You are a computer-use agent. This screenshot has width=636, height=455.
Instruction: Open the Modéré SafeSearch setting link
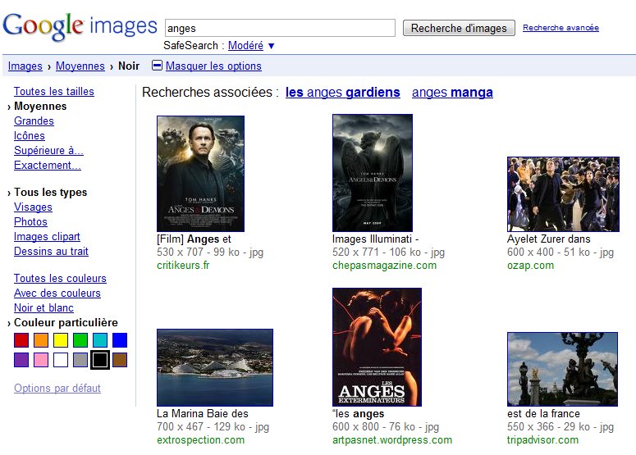[245, 45]
